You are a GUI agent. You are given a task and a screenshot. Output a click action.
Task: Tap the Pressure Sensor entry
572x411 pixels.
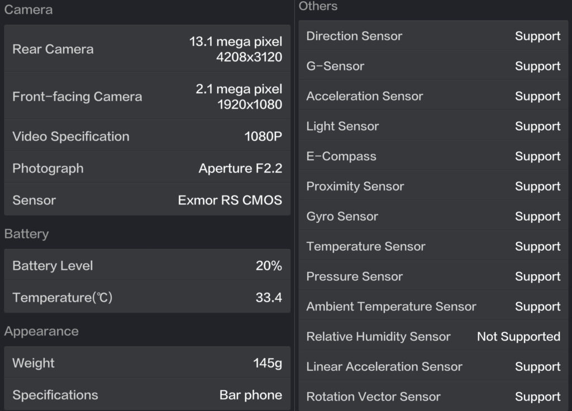click(433, 276)
